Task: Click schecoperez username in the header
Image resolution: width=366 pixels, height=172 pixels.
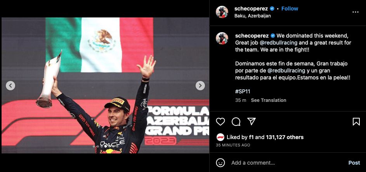Action: coord(252,9)
